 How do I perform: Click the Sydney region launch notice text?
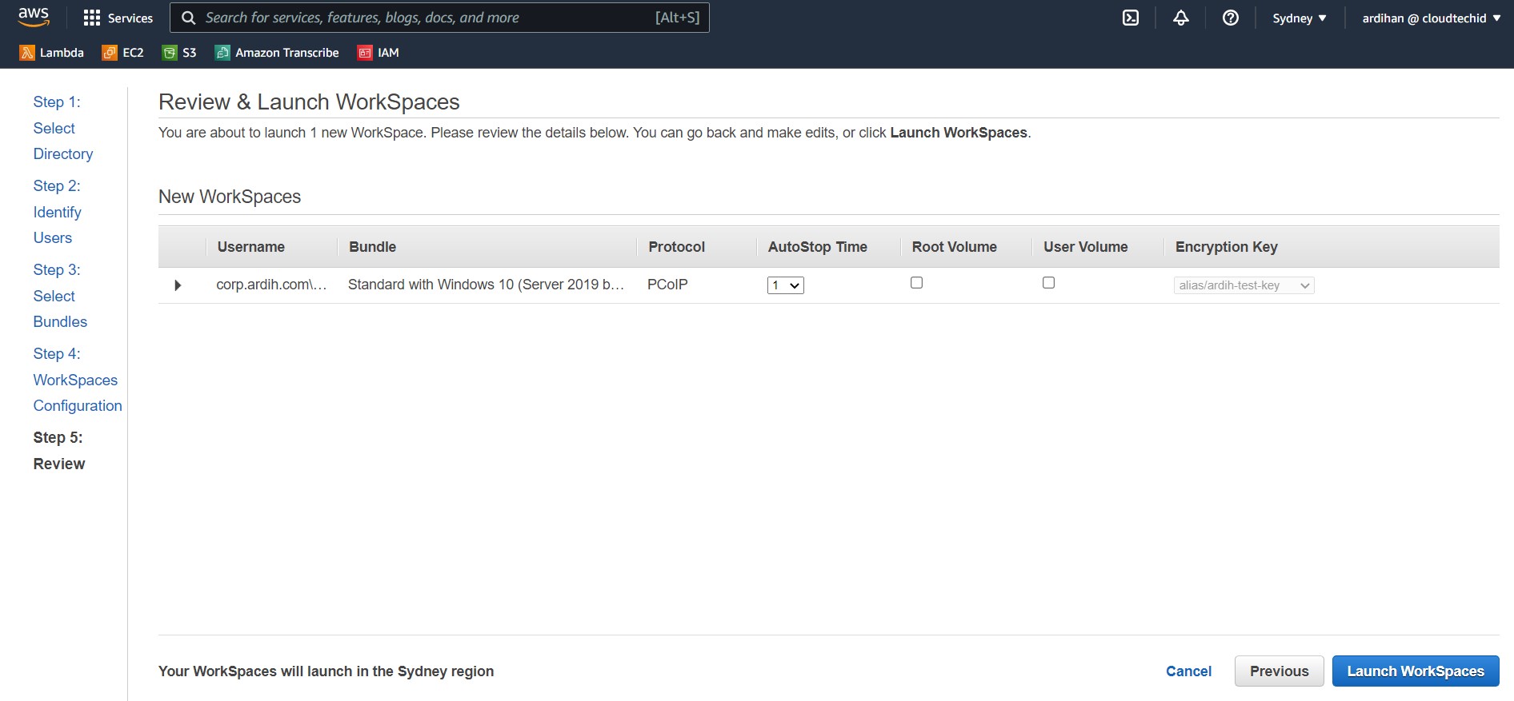click(x=326, y=671)
